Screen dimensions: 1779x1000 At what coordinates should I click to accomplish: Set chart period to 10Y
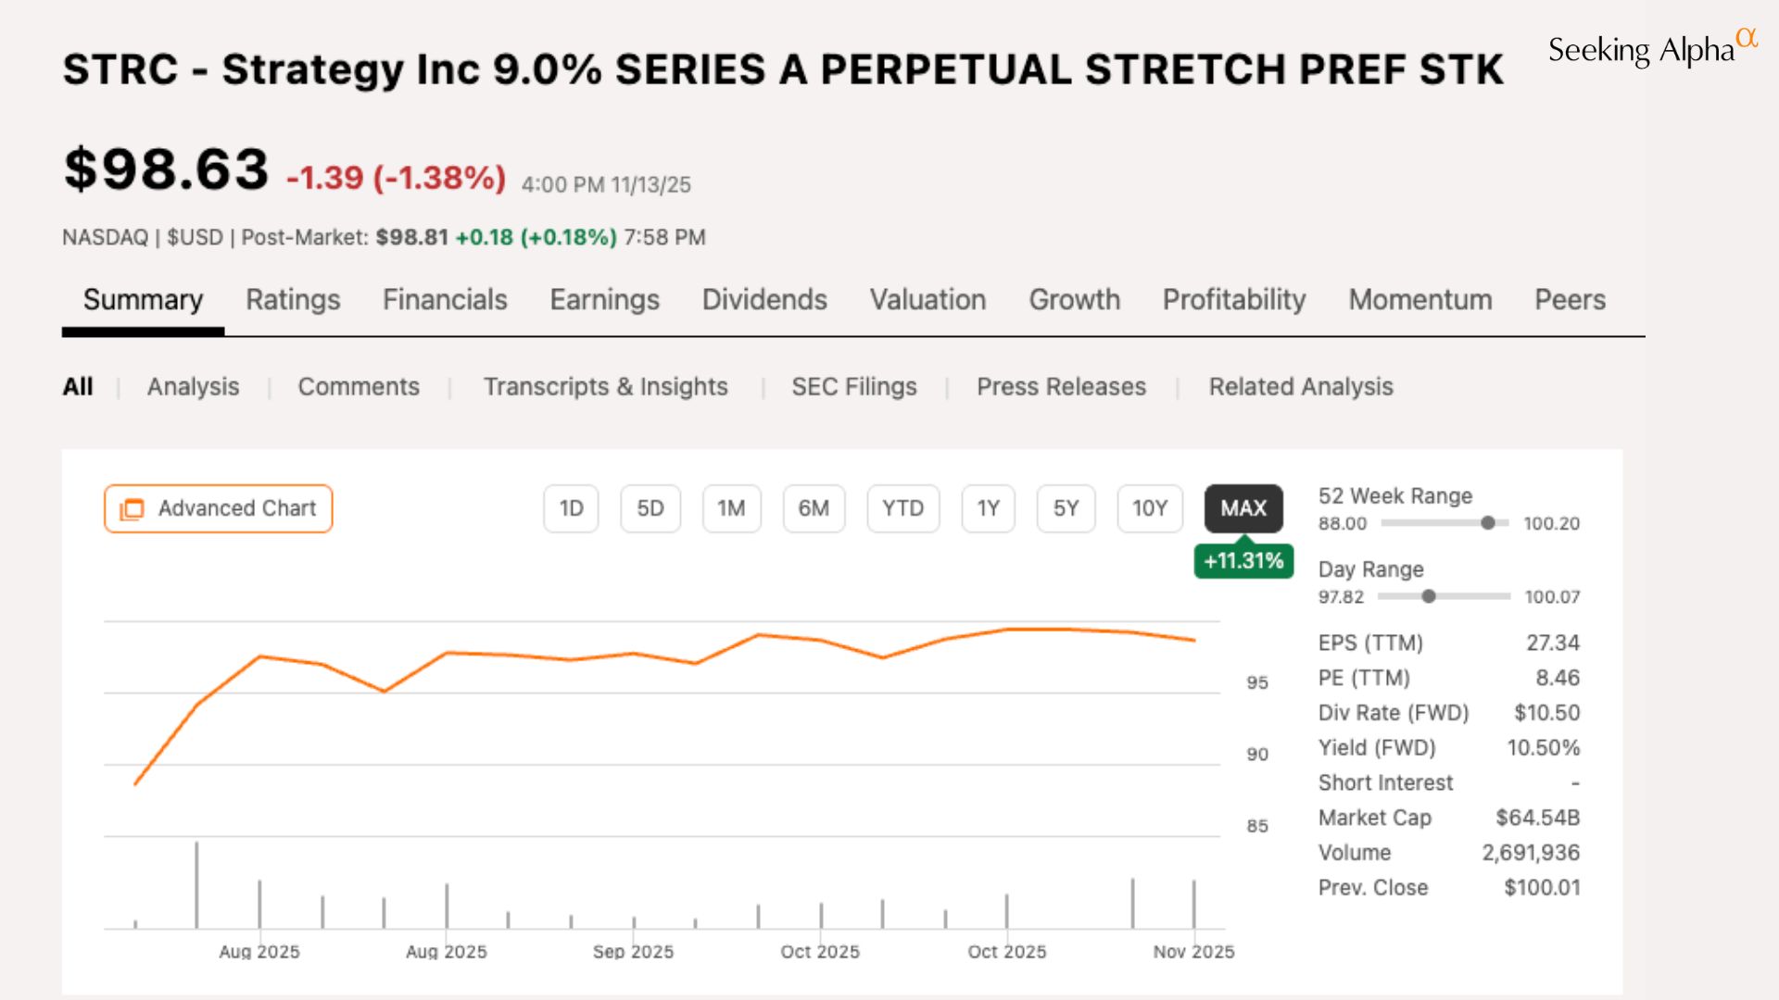click(x=1149, y=508)
